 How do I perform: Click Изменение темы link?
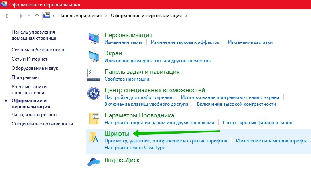click(123, 42)
